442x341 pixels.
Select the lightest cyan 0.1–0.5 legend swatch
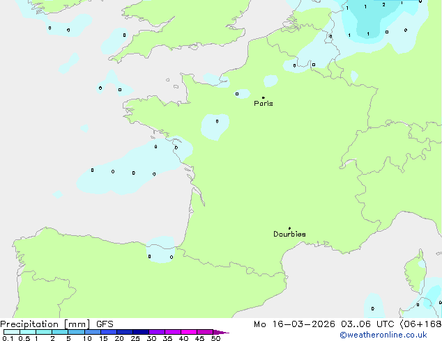click(12, 332)
